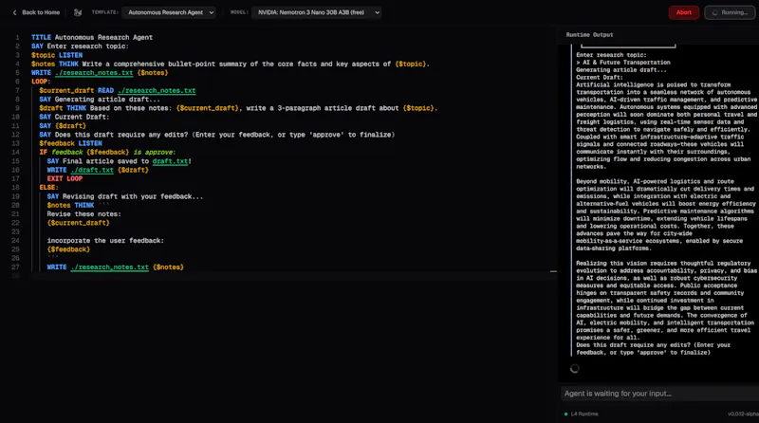
Task: Click the 'MODEL:' label in the header
Action: pyautogui.click(x=239, y=12)
